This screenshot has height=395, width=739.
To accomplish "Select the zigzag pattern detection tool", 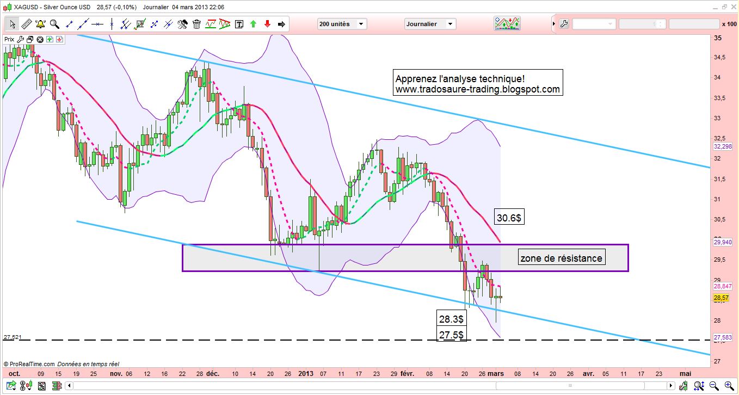I will [210, 24].
